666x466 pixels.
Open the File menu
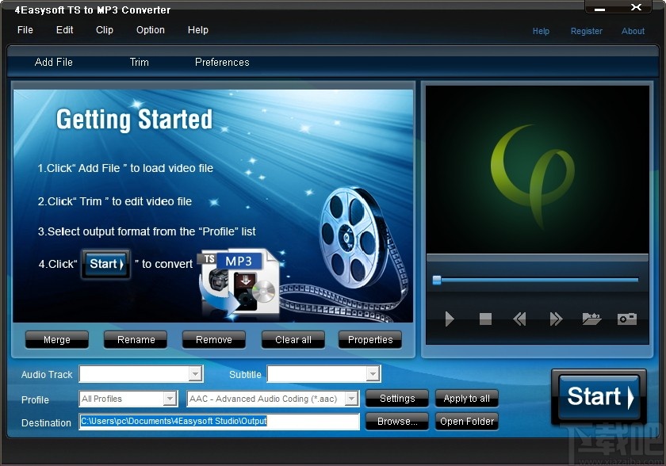pos(25,30)
